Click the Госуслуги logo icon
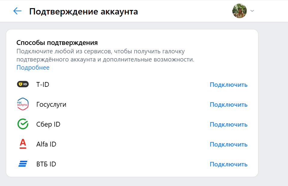The width and height of the screenshot is (288, 186). tap(23, 104)
